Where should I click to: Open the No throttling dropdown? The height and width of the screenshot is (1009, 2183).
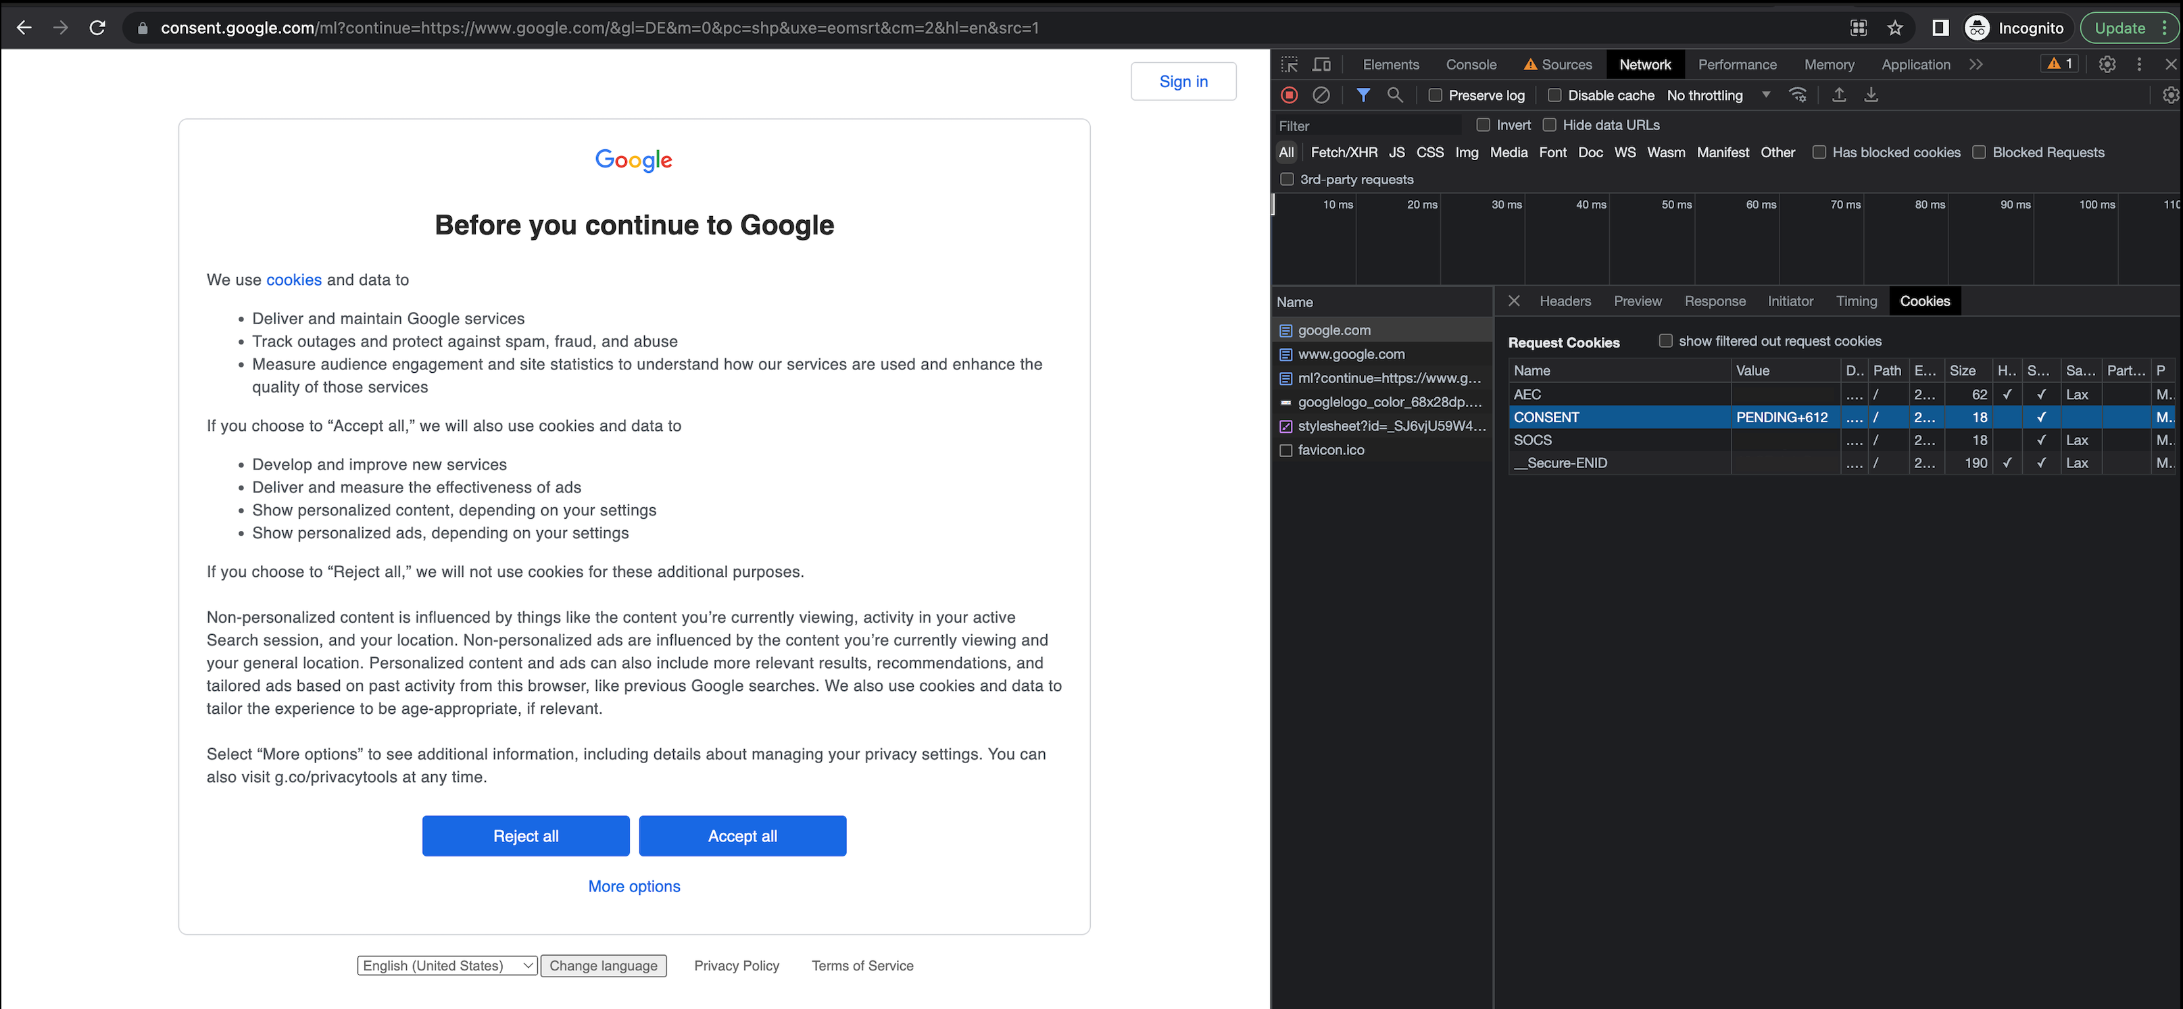click(x=1718, y=96)
